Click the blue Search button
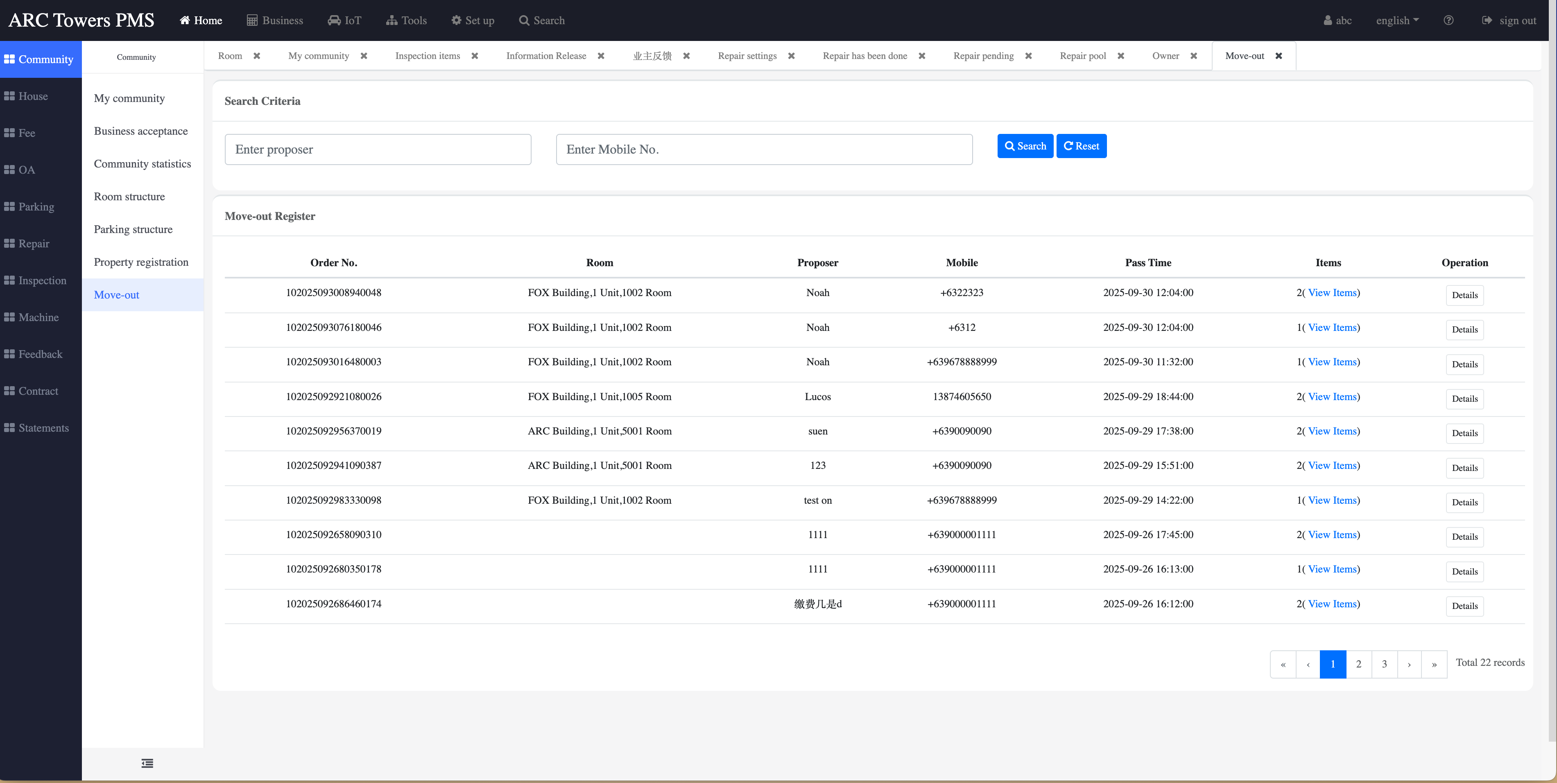This screenshot has width=1557, height=783. point(1025,146)
